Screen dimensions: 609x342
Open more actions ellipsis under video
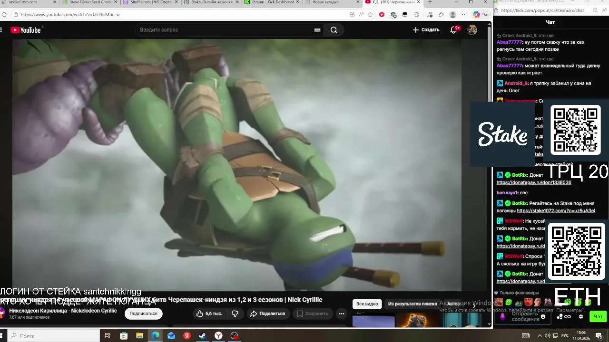341,313
